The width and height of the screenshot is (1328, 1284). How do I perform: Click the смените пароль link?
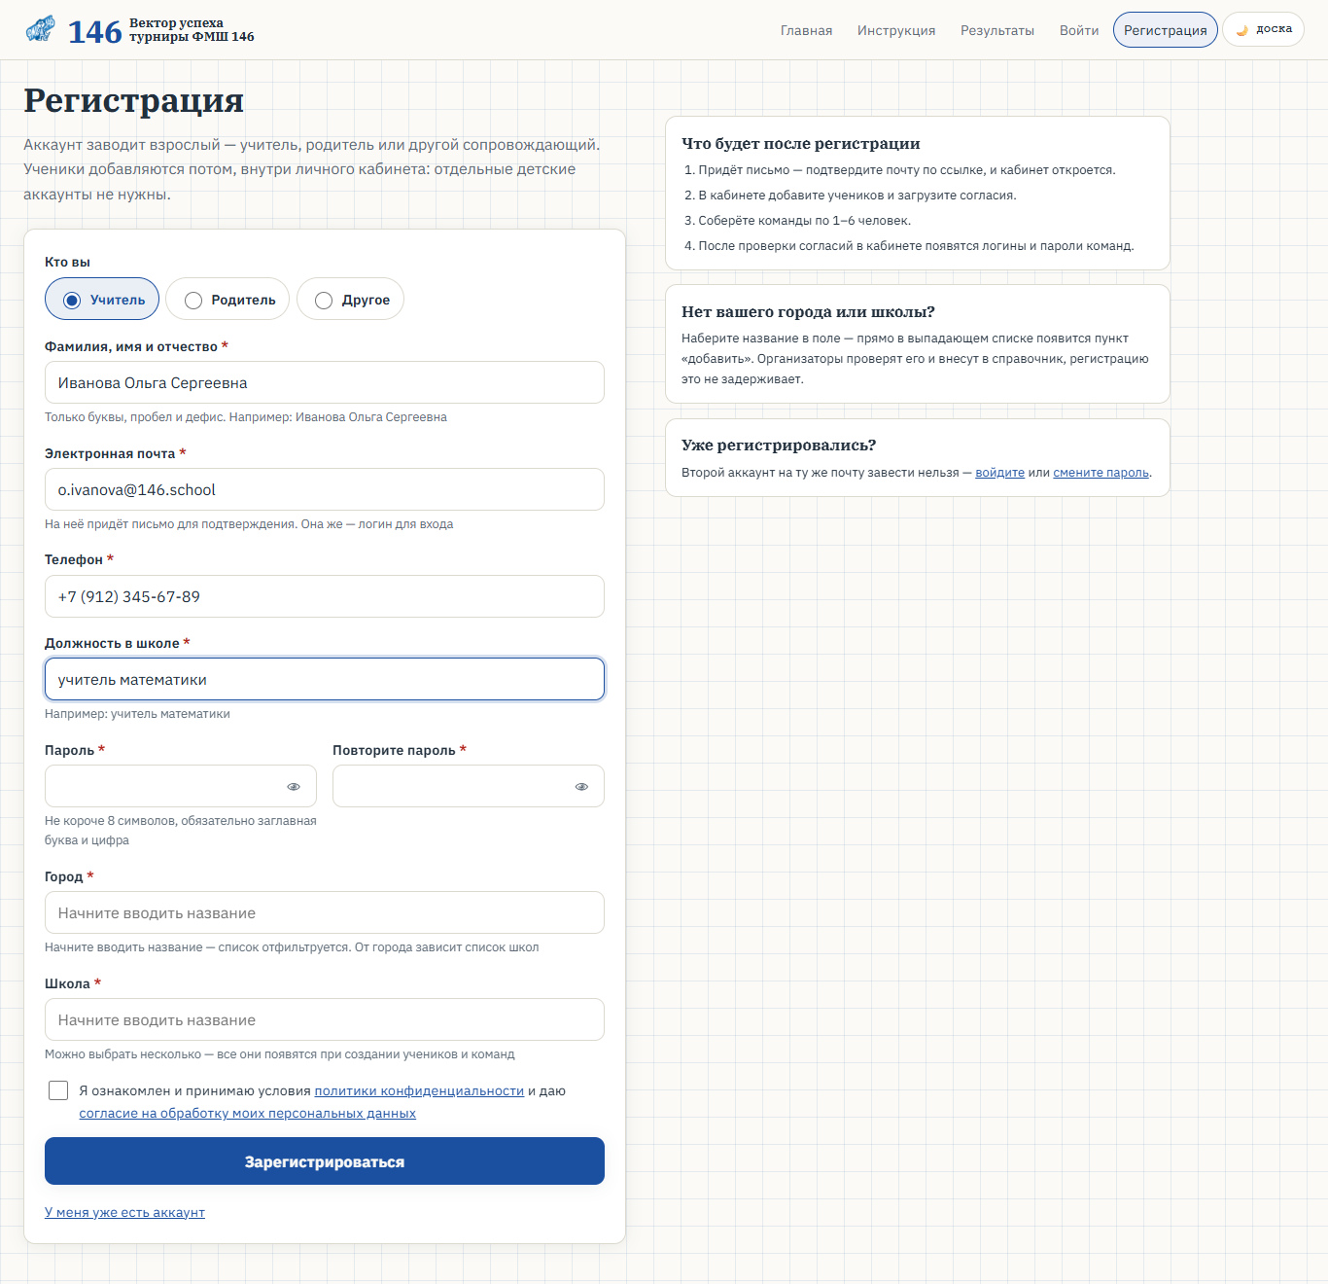pos(1101,473)
